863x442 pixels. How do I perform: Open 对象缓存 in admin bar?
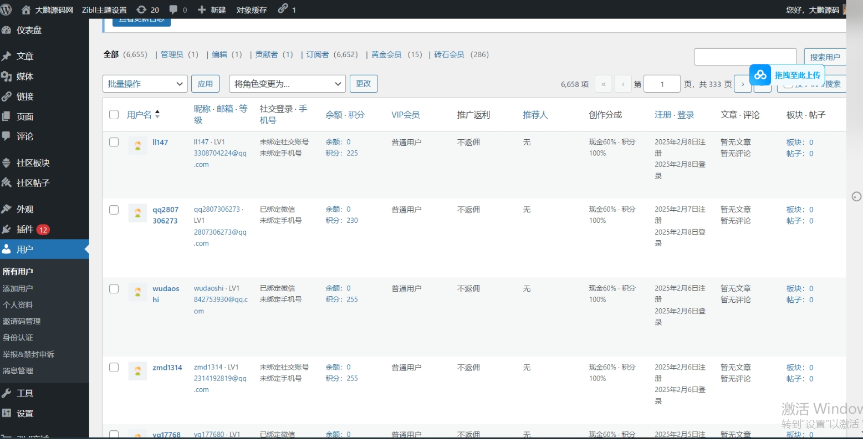pyautogui.click(x=252, y=10)
